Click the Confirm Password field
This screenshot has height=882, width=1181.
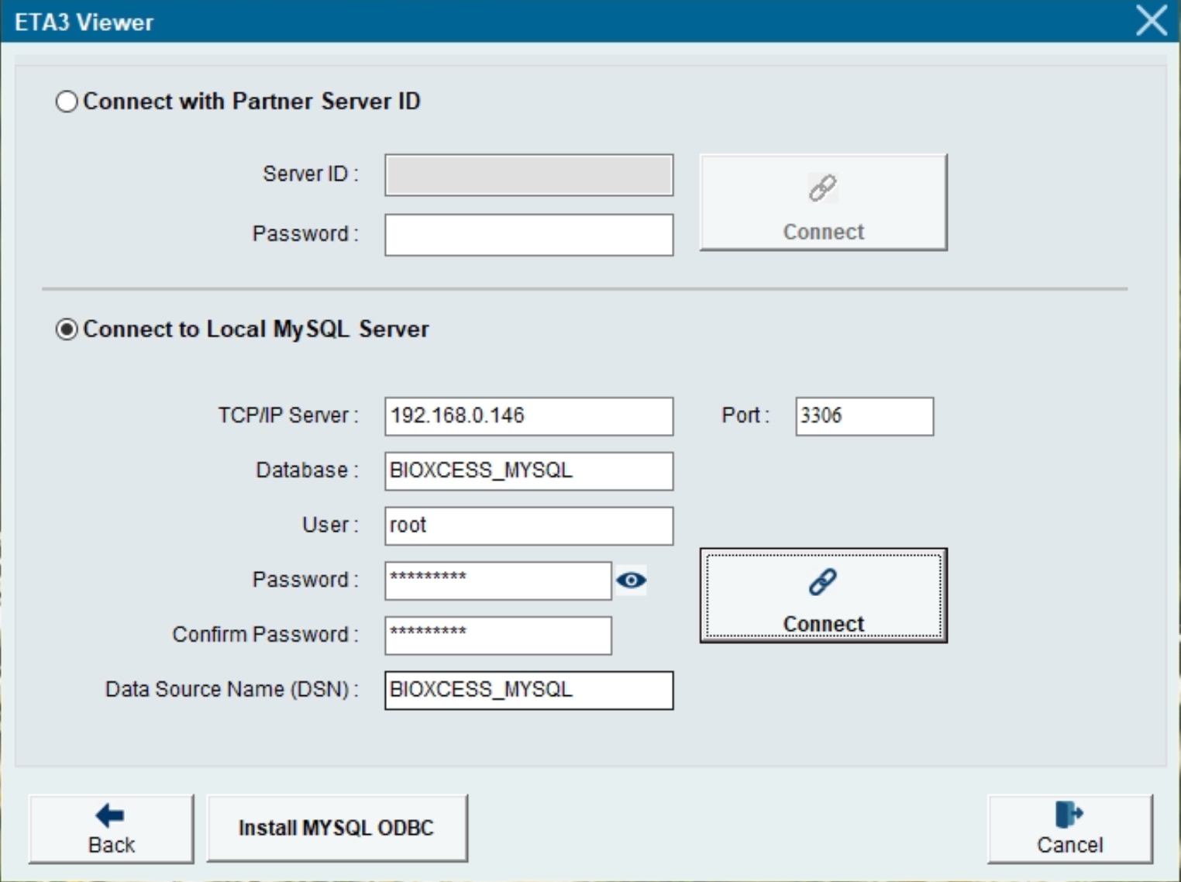click(498, 636)
